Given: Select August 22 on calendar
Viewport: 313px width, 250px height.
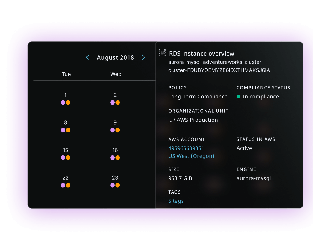Looking at the screenshot, I should pyautogui.click(x=65, y=178).
